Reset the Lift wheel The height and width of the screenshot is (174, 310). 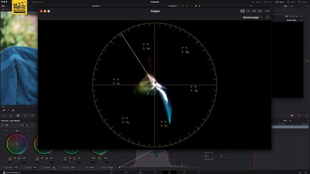pyautogui.click(x=27, y=130)
